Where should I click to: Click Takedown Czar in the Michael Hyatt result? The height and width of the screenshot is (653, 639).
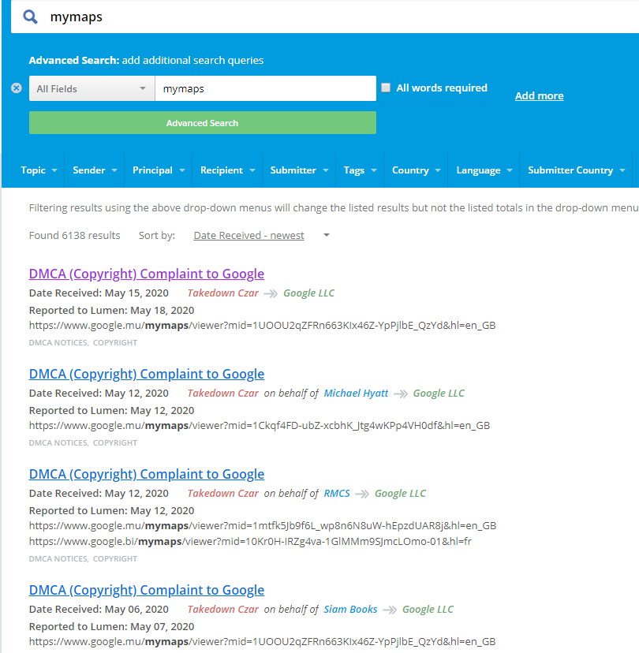coord(222,393)
